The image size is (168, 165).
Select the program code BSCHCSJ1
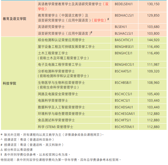[122, 101]
